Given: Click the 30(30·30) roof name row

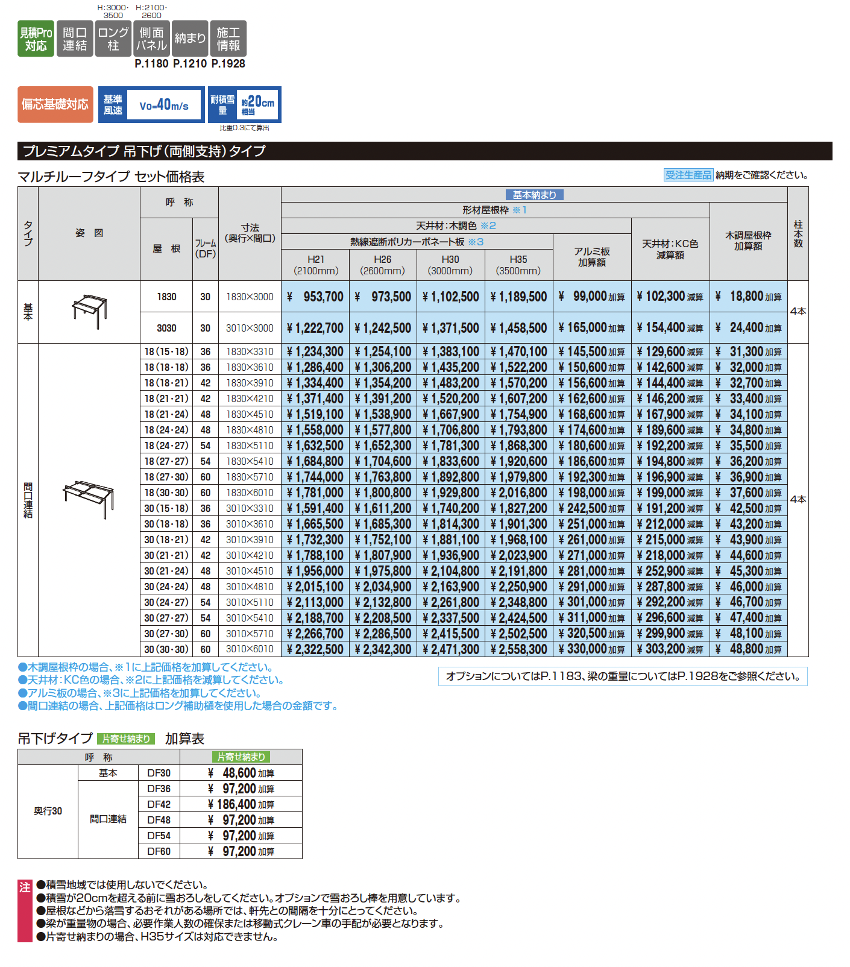Looking at the screenshot, I should click(166, 649).
